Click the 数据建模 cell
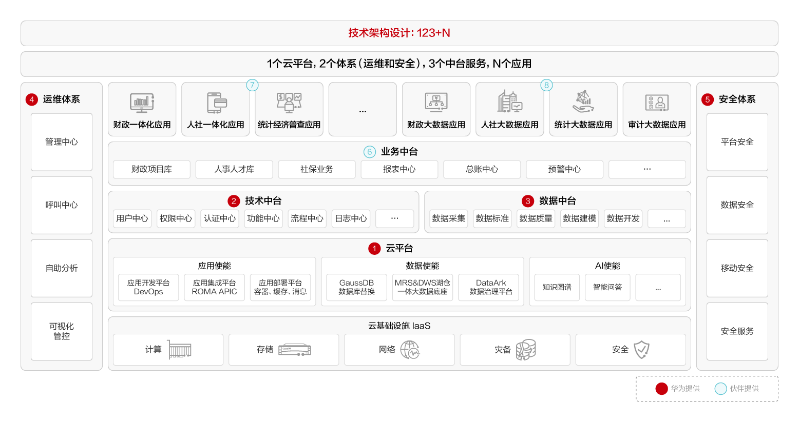This screenshot has height=422, width=799. pos(580,218)
